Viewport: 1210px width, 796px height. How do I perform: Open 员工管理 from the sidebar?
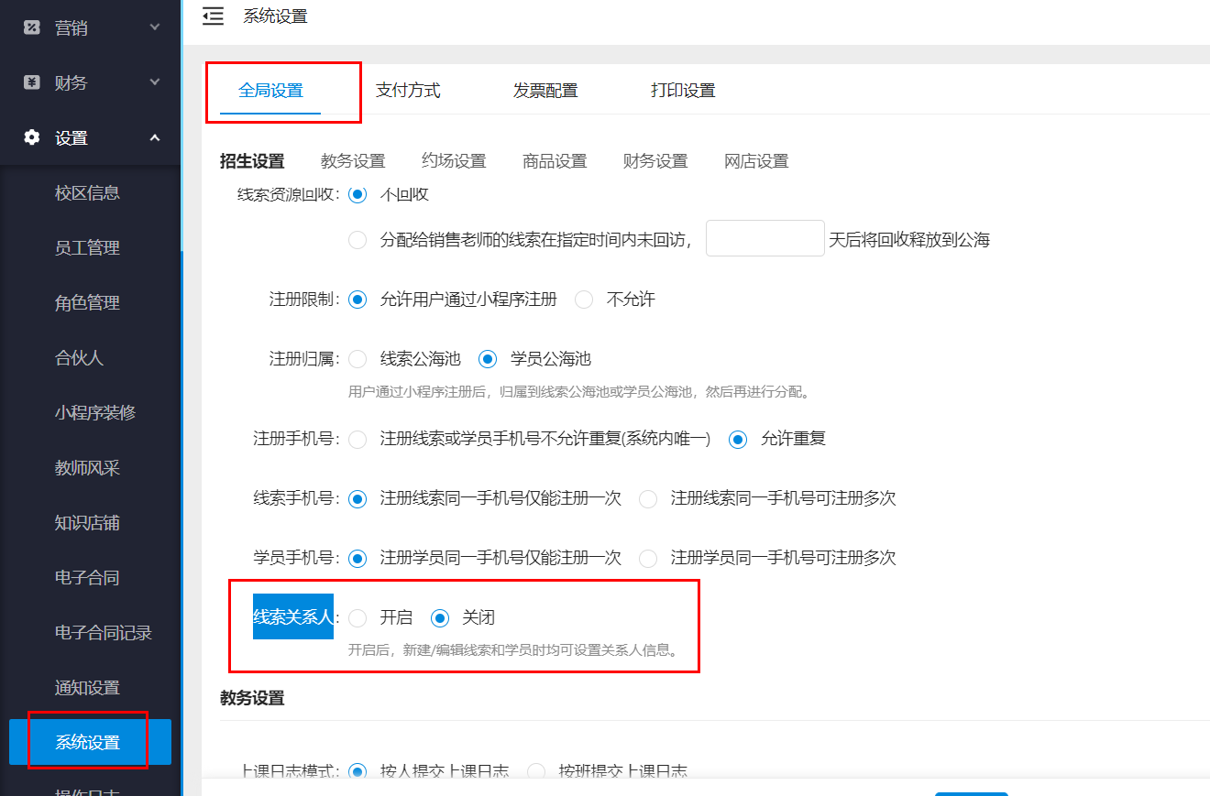pos(89,247)
